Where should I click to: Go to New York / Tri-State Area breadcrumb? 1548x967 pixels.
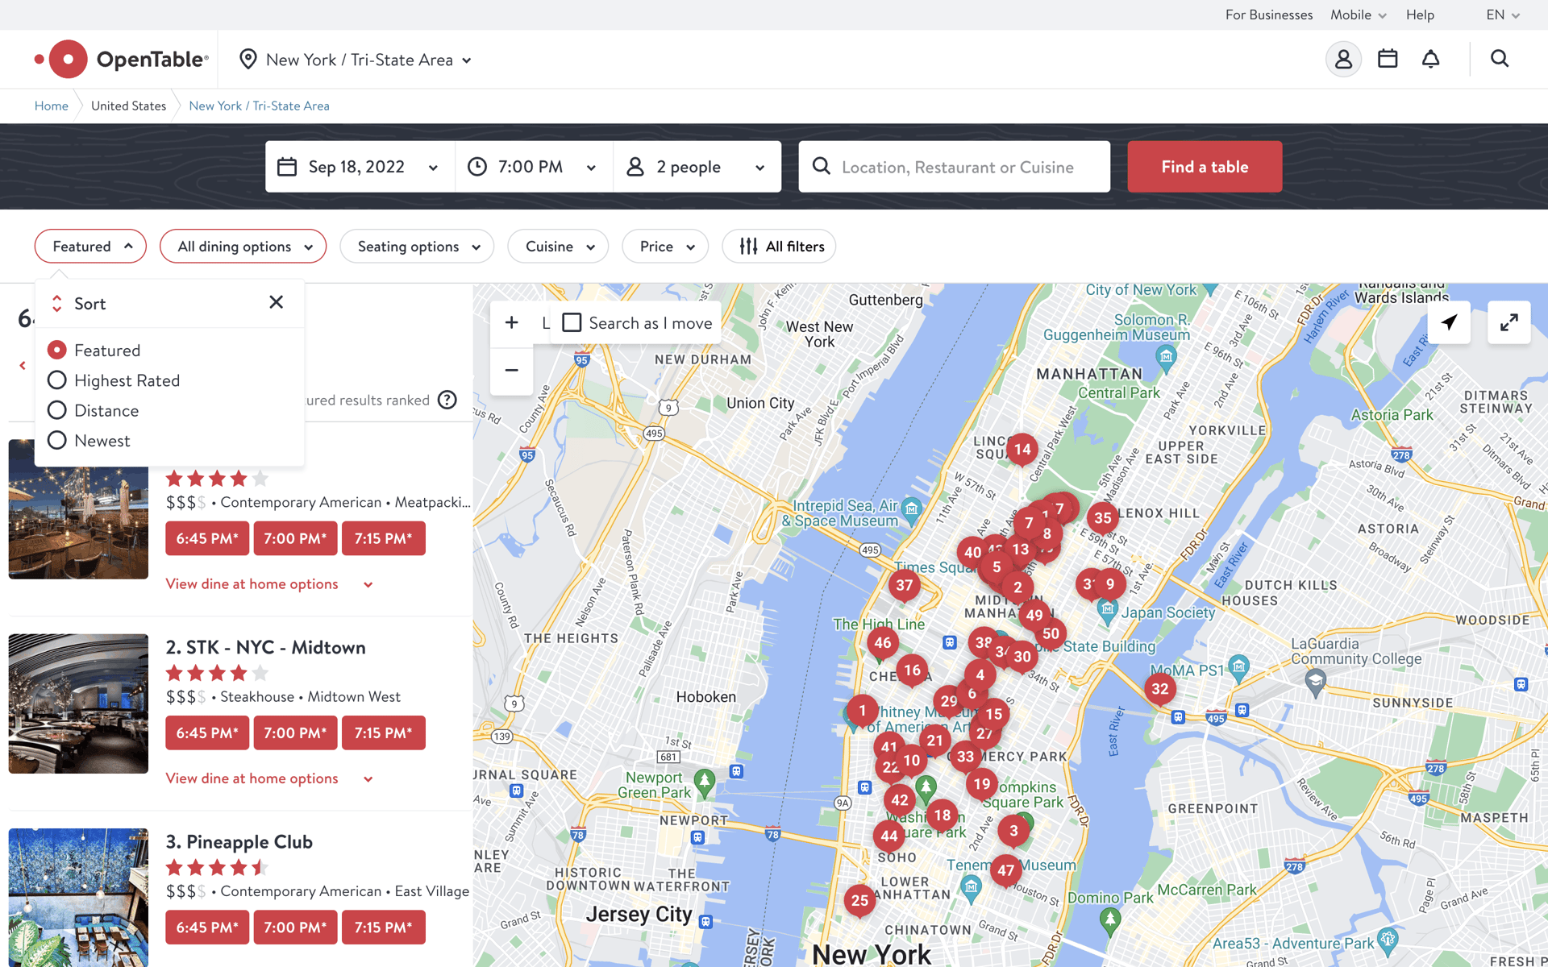259,106
